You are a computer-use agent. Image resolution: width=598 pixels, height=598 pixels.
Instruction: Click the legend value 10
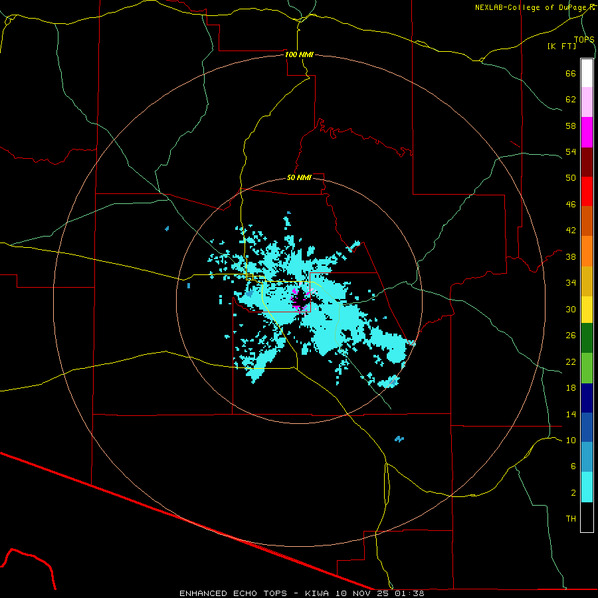tap(571, 440)
